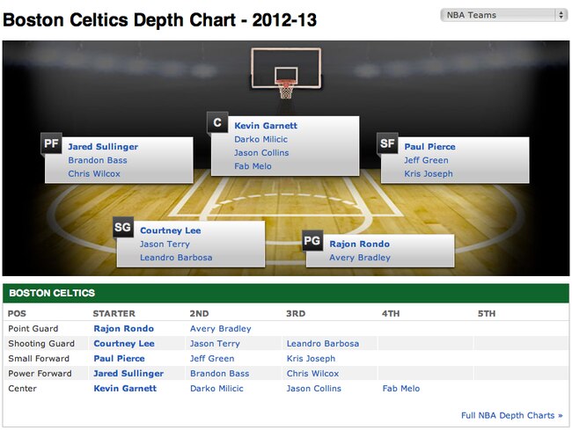Viewport: 572px width, 431px height.
Task: Open Avery Bradley in court PG box
Action: (x=360, y=258)
